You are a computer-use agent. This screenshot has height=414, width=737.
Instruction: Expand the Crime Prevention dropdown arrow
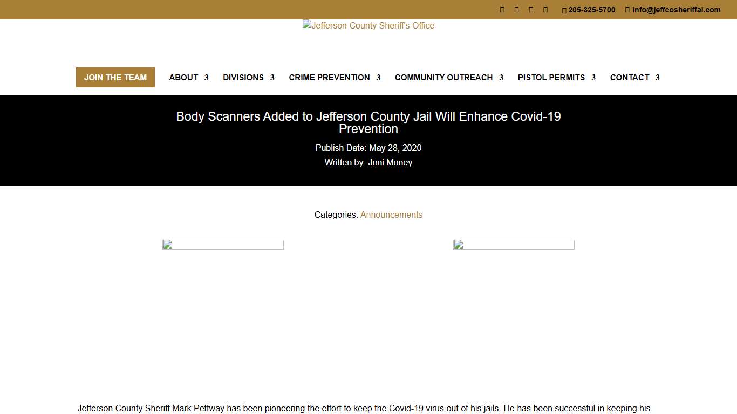(x=378, y=78)
